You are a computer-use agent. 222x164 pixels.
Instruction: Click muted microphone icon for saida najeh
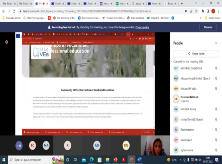(x=216, y=140)
